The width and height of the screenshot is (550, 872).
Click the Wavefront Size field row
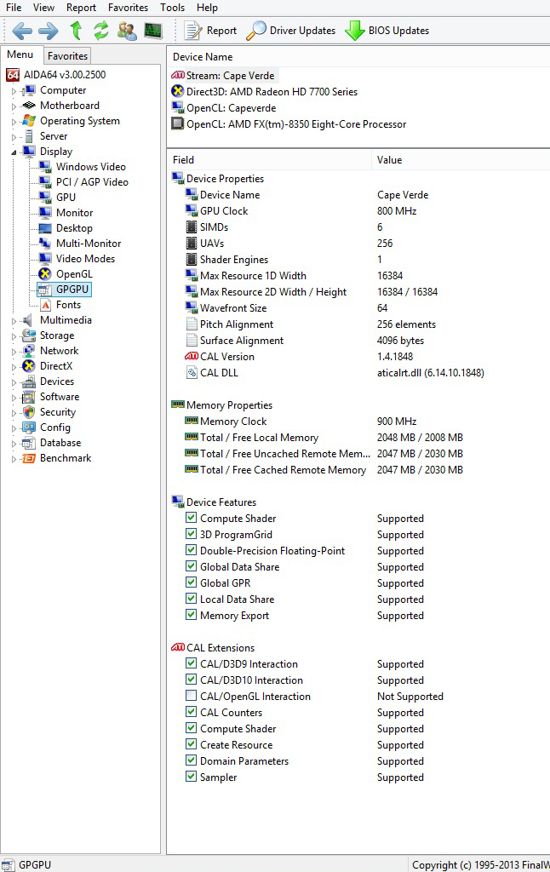358,307
